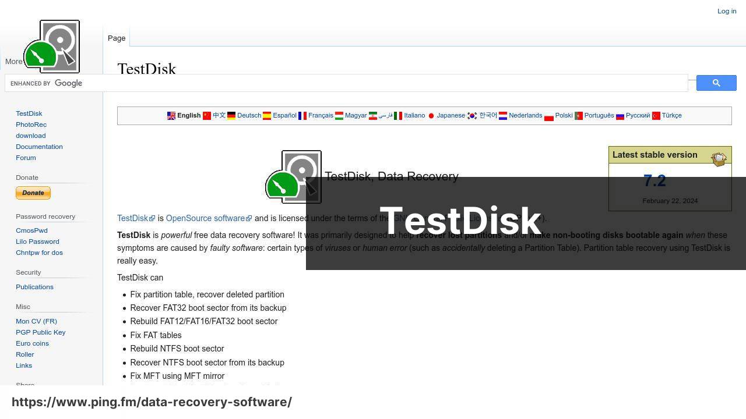The height and width of the screenshot is (419, 746).
Task: Open the Page tab
Action: [x=117, y=38]
